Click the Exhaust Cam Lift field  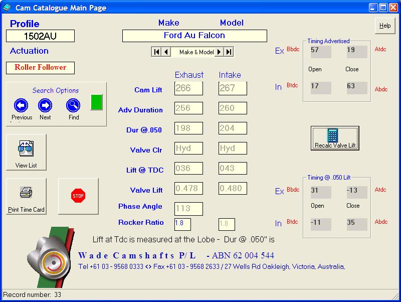click(x=188, y=89)
